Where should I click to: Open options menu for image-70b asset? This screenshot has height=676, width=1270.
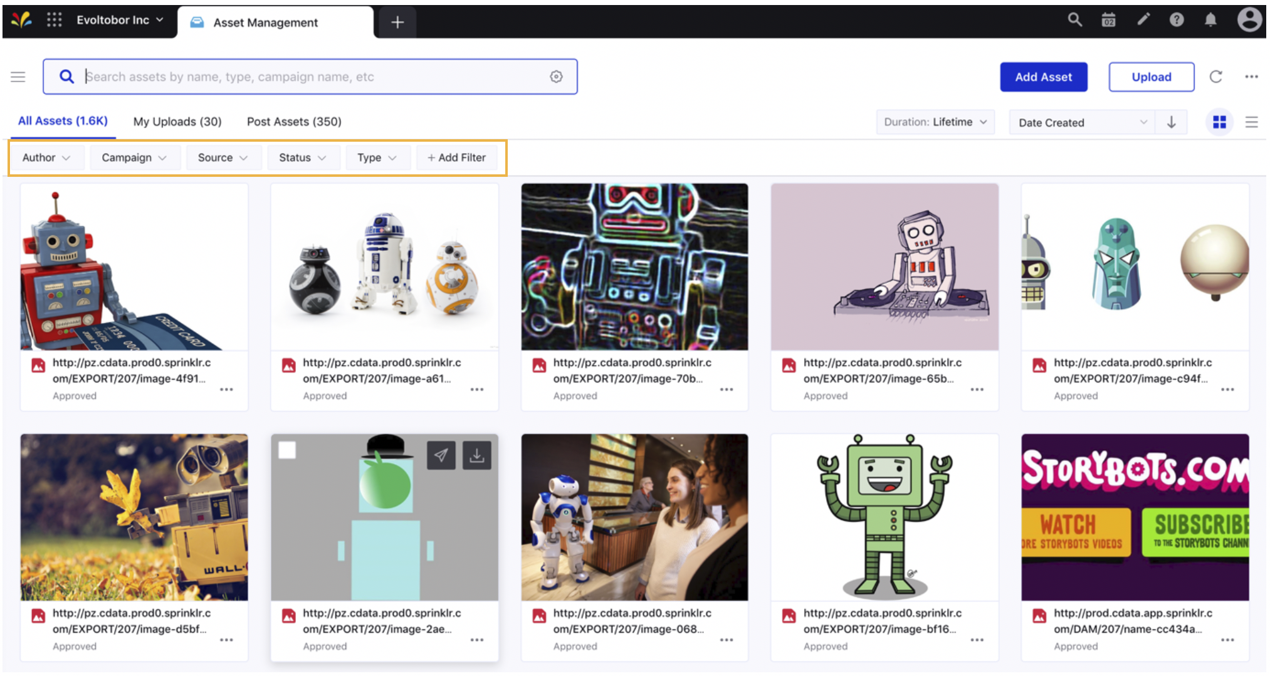(x=727, y=389)
